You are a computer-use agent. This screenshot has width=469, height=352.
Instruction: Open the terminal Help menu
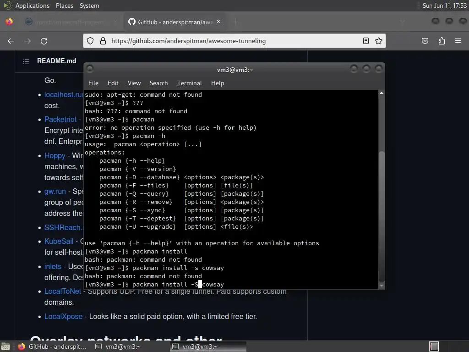(x=218, y=83)
